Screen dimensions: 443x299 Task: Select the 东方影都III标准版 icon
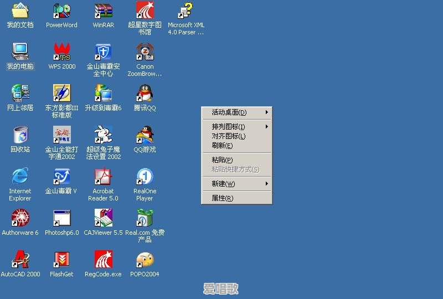(x=62, y=93)
